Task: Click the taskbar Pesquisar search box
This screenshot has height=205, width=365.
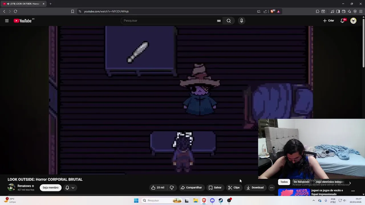Action: point(162,200)
